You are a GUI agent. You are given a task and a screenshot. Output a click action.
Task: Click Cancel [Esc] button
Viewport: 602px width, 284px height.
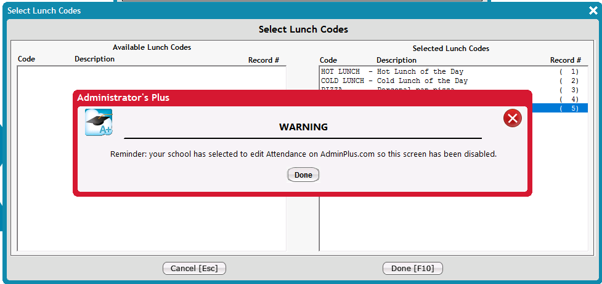tap(194, 268)
